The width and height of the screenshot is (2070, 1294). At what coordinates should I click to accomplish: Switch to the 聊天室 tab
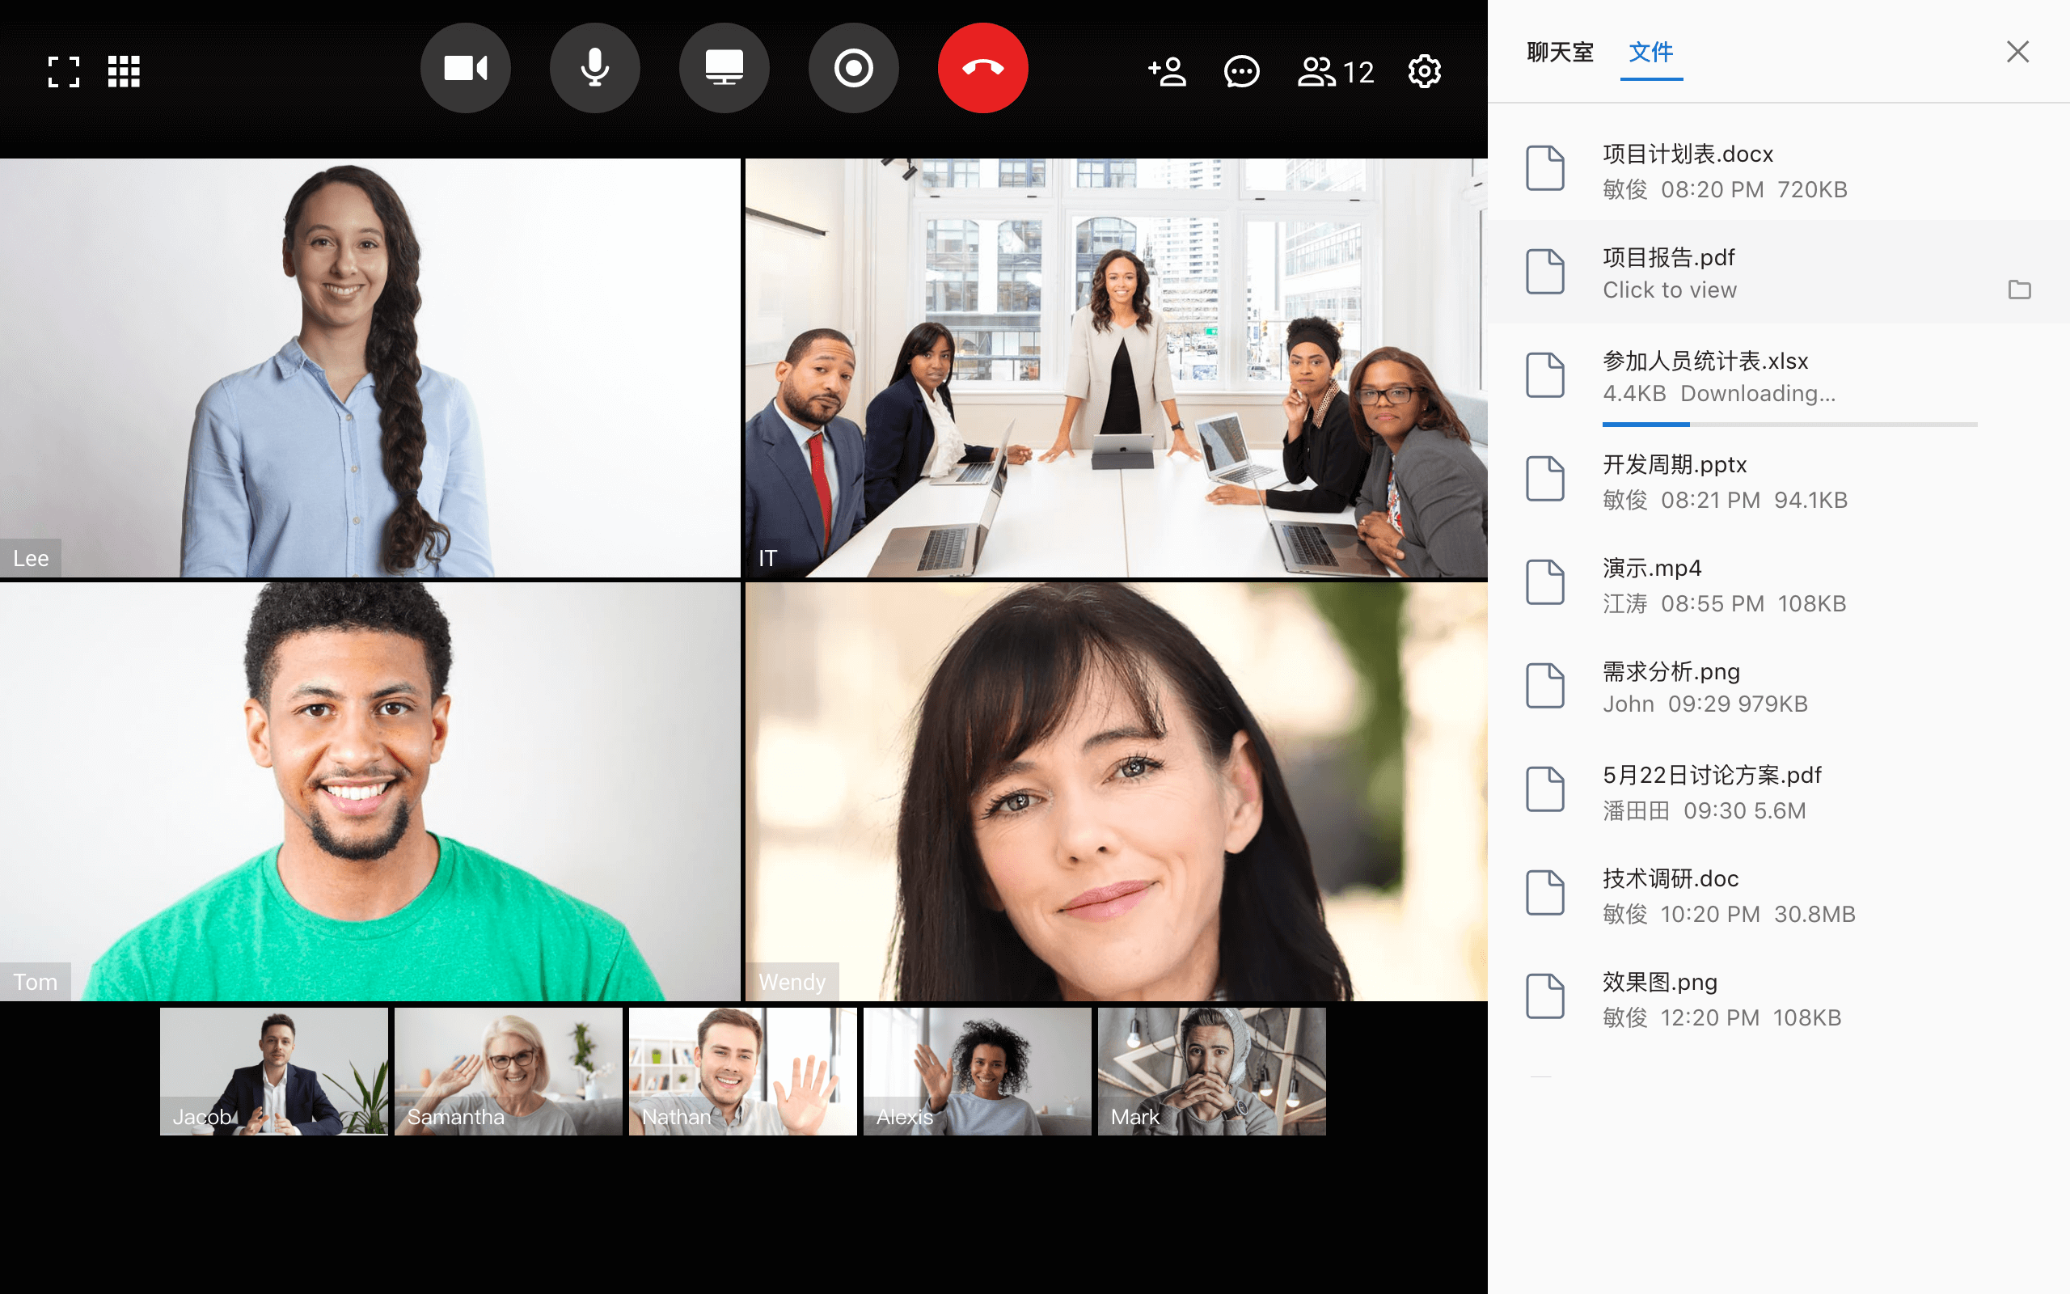[1559, 53]
